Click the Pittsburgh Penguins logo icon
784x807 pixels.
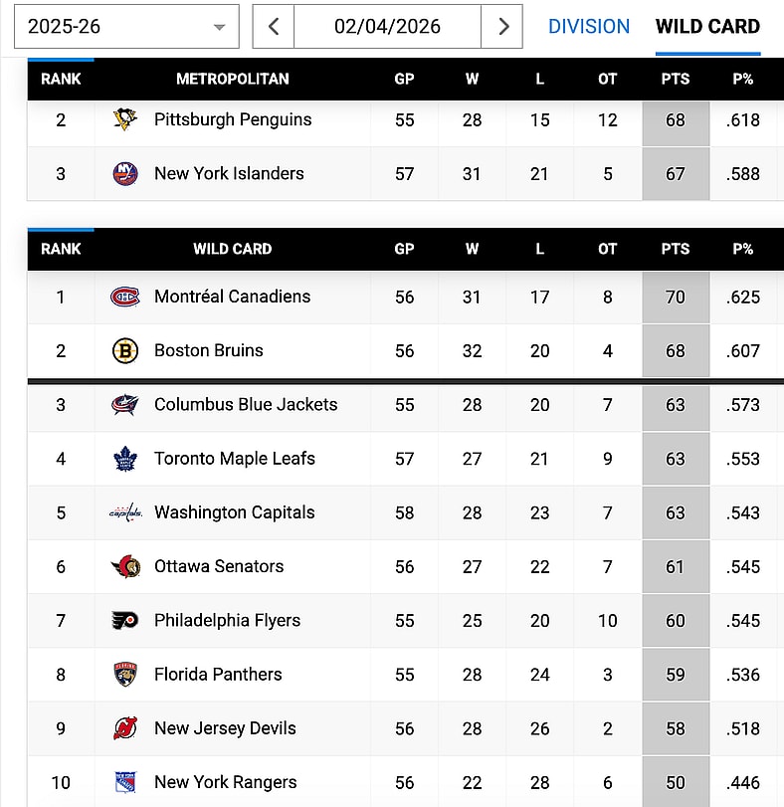[x=125, y=120]
